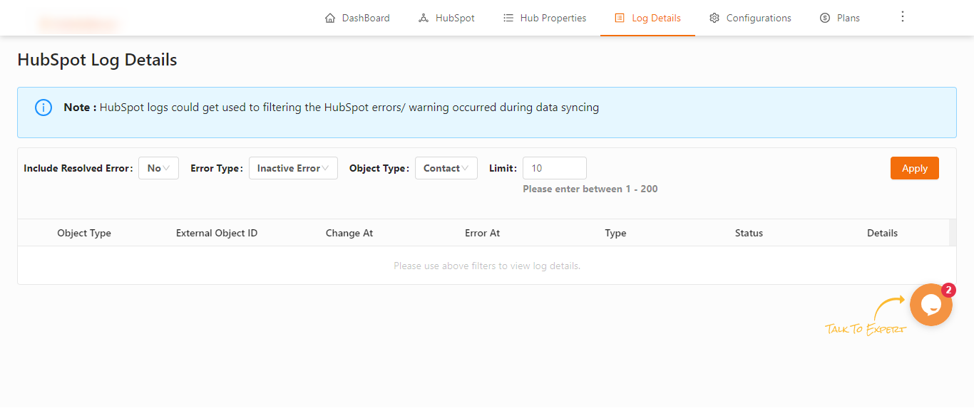Click the blurred app logo
974x408 pixels.
pyautogui.click(x=78, y=23)
